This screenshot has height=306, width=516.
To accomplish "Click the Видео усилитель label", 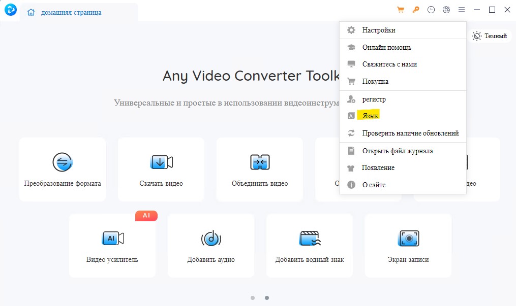I will point(112,260).
